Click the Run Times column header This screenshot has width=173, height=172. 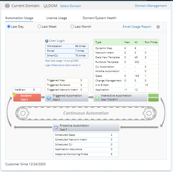pos(151,42)
